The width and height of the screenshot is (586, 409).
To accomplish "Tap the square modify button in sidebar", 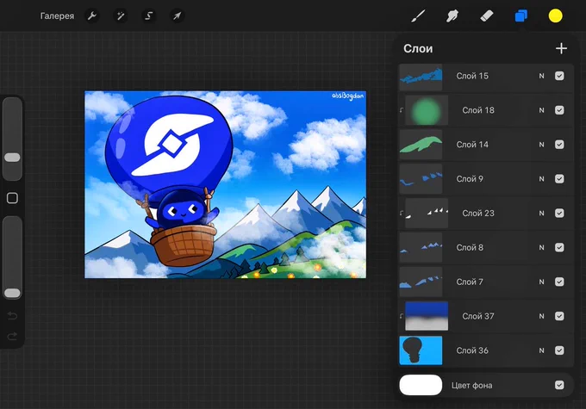I will click(x=12, y=198).
